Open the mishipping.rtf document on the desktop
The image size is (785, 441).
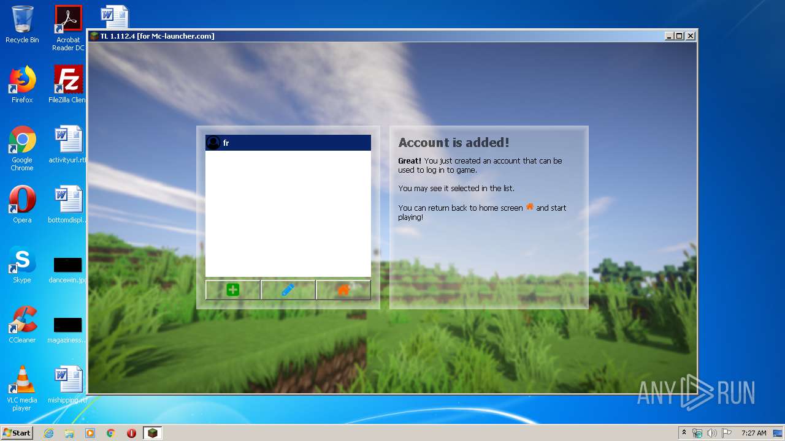click(68, 385)
